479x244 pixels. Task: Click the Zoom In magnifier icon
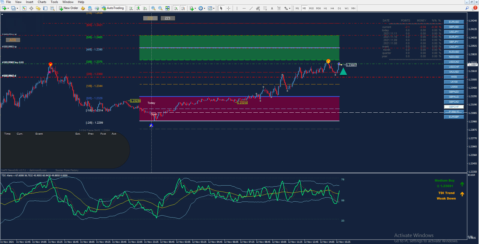click(153, 8)
